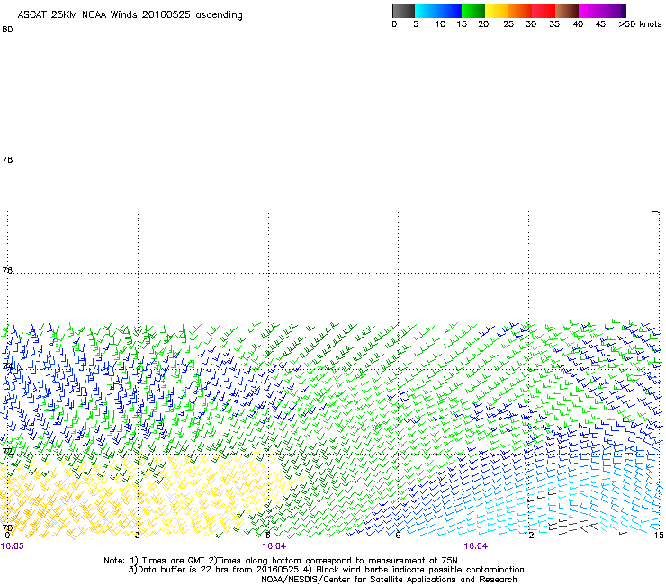Screen dimensions: 666x585
Task: Click the yellow 20-25 knots color segment
Action: [x=497, y=11]
